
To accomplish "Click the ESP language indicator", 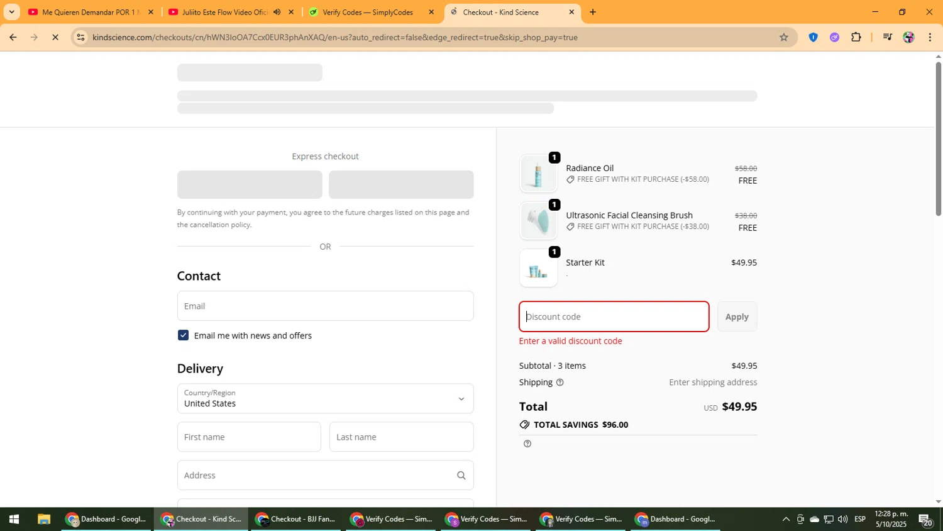I will coord(860,519).
